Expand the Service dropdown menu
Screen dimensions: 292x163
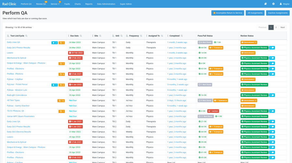click(x=55, y=4)
